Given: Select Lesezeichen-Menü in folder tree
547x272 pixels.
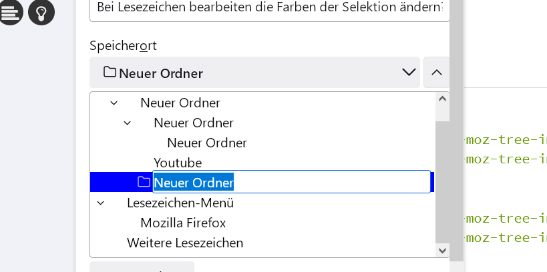Looking at the screenshot, I should pos(180,203).
